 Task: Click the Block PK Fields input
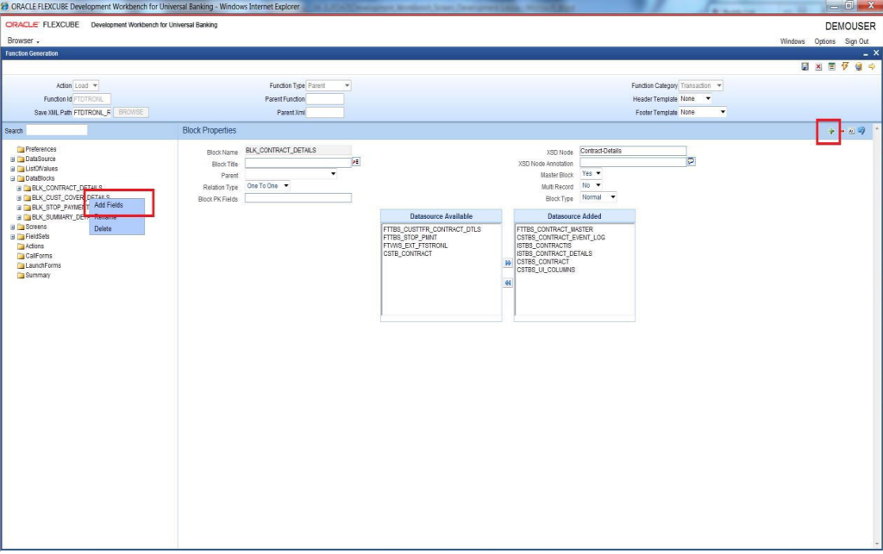[297, 198]
